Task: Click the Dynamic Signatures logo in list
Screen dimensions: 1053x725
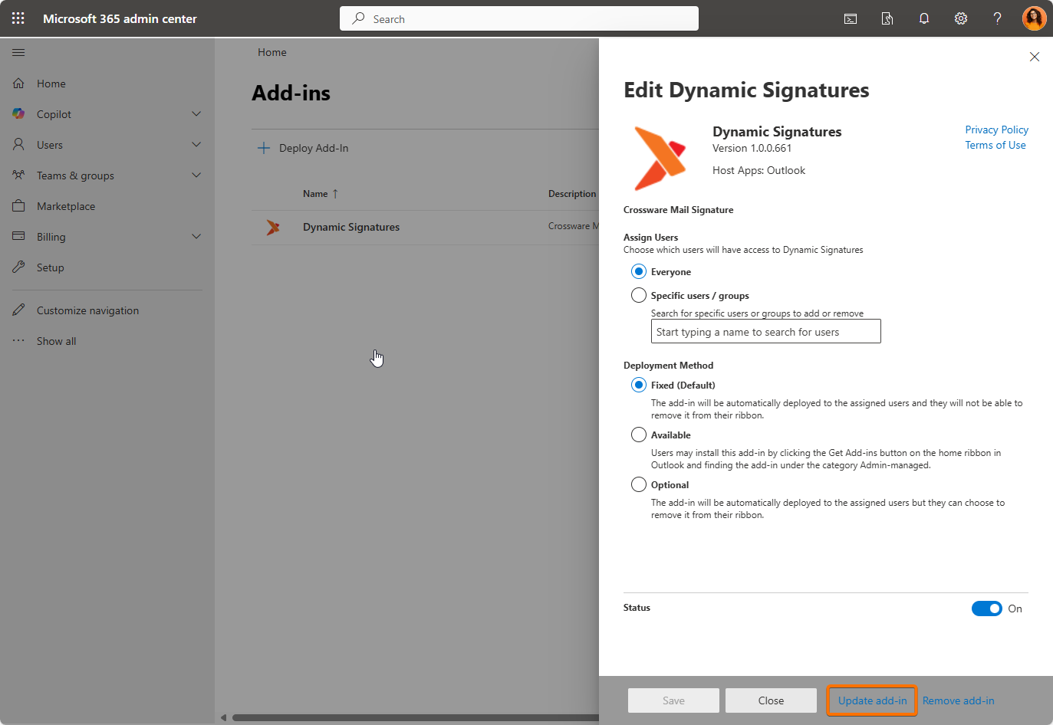Action: click(273, 228)
